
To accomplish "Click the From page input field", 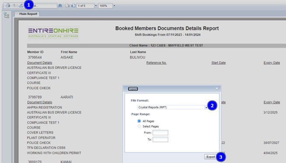I will pyautogui.click(x=161, y=133).
